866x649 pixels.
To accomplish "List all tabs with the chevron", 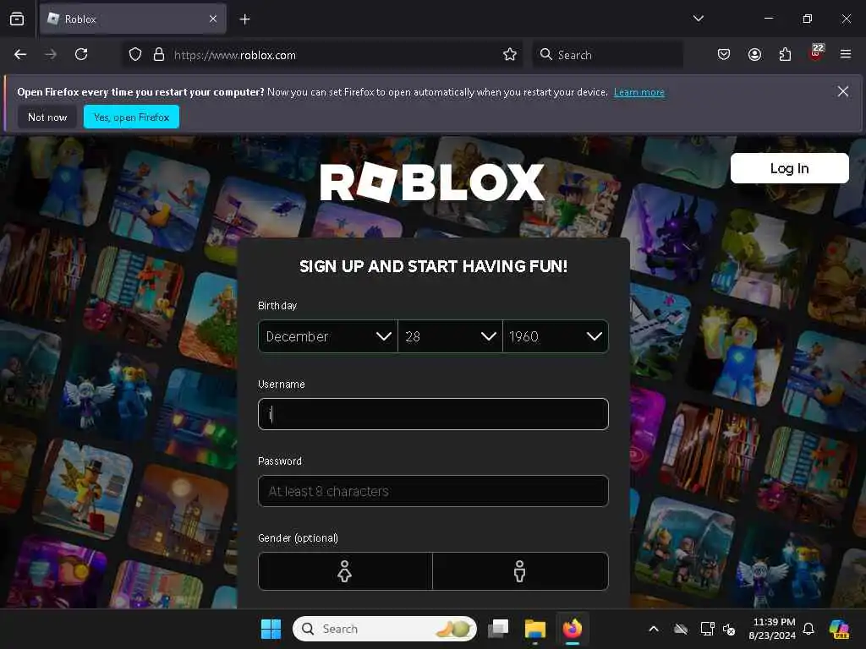I will 698,19.
